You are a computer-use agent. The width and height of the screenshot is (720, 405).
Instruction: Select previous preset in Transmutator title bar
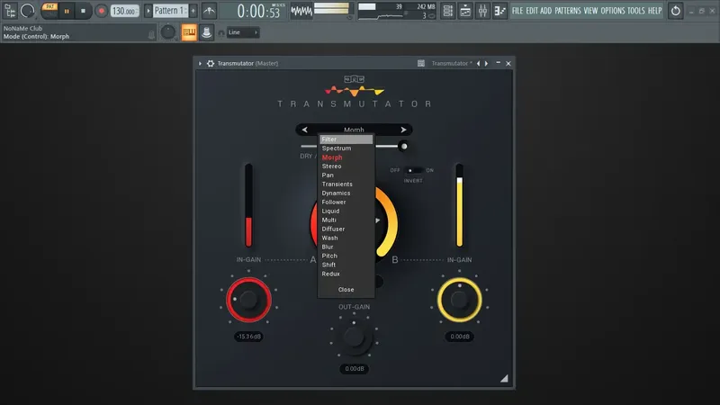tap(478, 63)
